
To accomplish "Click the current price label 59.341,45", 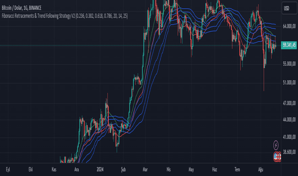I will 289,45.
